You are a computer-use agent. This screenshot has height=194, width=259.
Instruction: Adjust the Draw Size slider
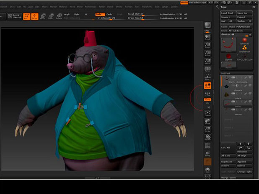(136, 18)
